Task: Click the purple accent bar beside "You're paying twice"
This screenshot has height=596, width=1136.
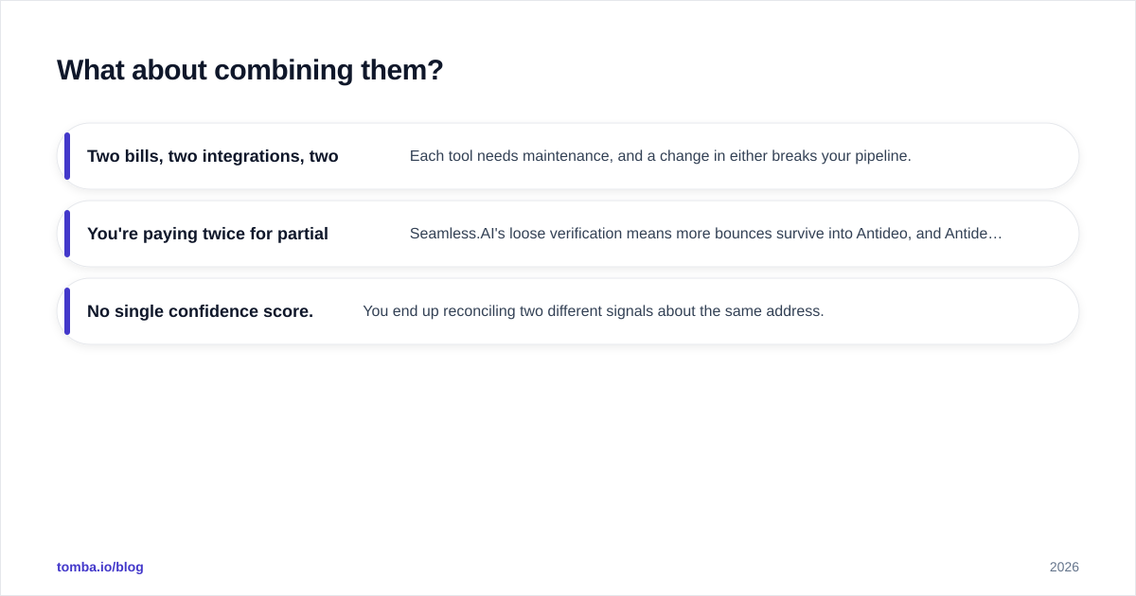Action: click(67, 234)
